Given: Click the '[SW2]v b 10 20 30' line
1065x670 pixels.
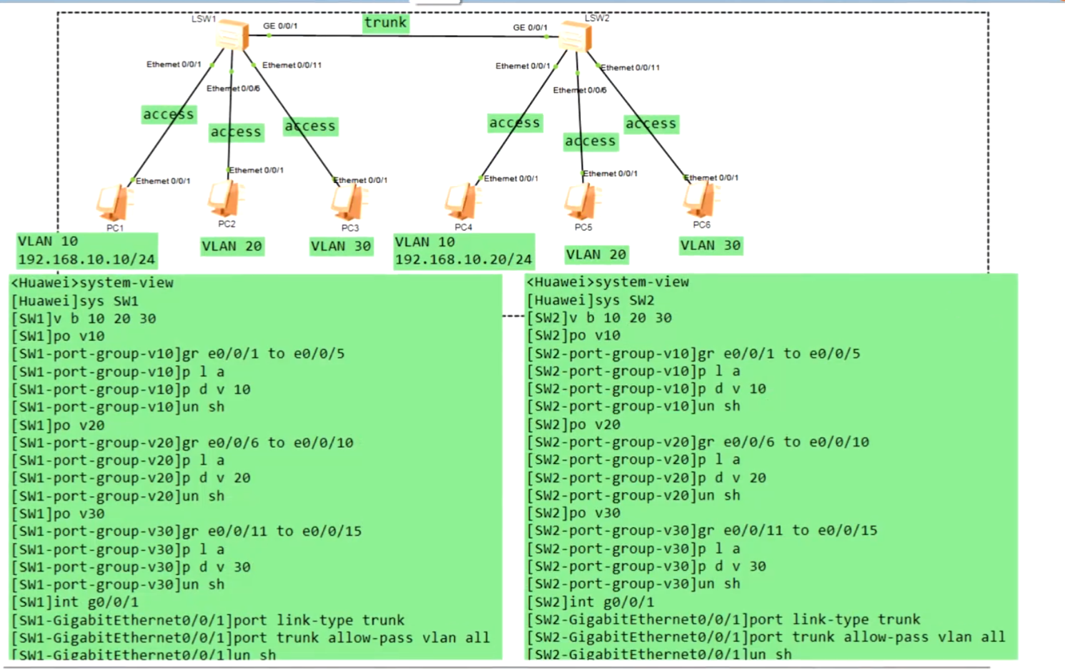Looking at the screenshot, I should 600,318.
